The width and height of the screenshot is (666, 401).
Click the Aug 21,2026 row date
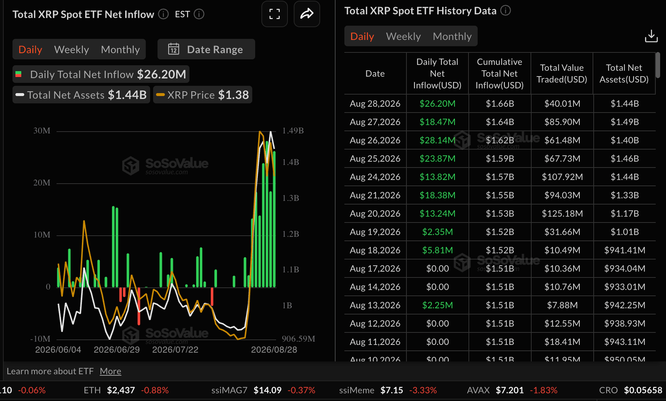click(375, 195)
